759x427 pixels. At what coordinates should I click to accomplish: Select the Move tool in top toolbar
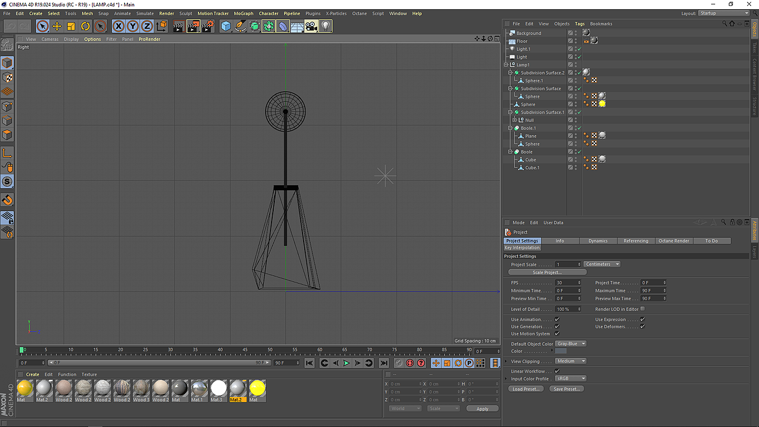56,26
